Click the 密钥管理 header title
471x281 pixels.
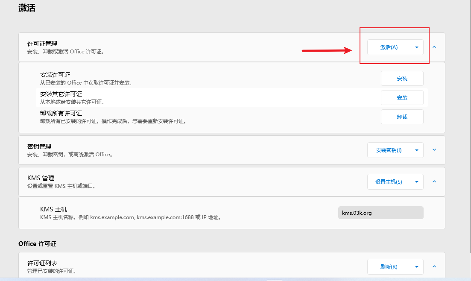coord(39,146)
